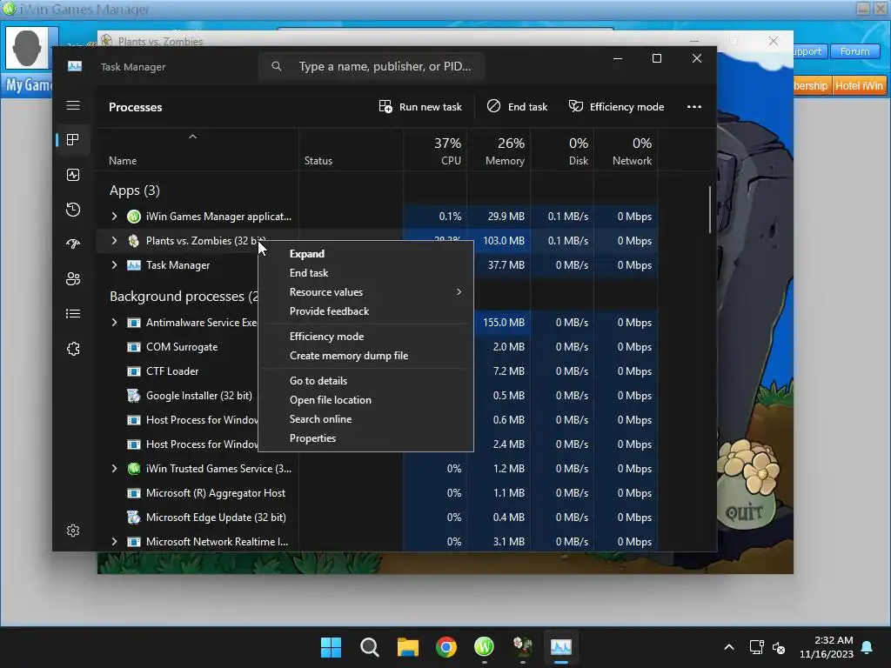Open more options ellipsis in Task Manager toolbar

coord(693,107)
